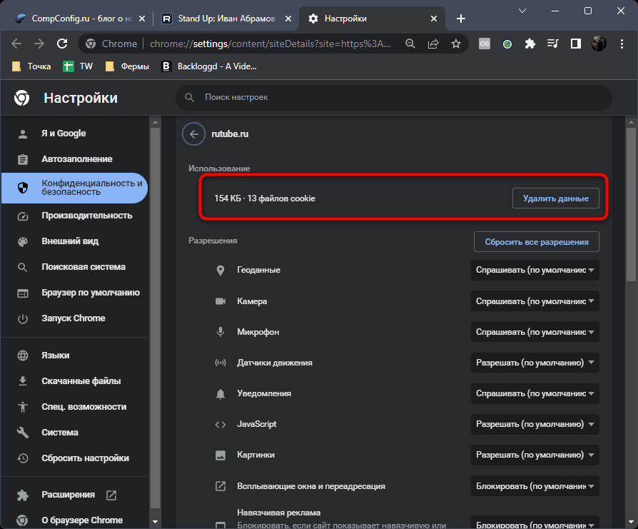
Task: Open Навязчивая реклама permission dropdown
Action: point(535,523)
